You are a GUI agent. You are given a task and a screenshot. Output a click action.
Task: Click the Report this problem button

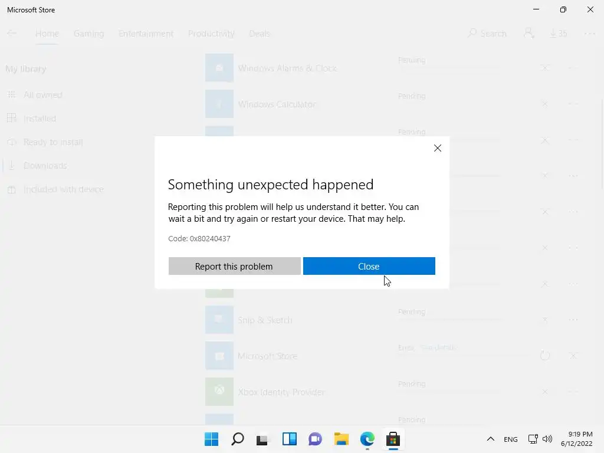click(234, 266)
